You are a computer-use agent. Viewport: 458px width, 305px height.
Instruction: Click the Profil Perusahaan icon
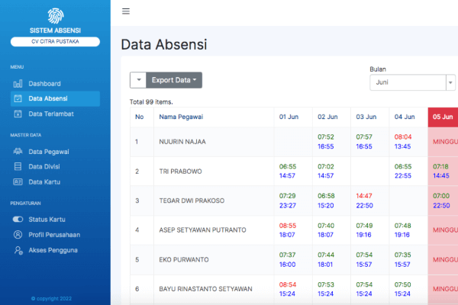click(x=18, y=234)
